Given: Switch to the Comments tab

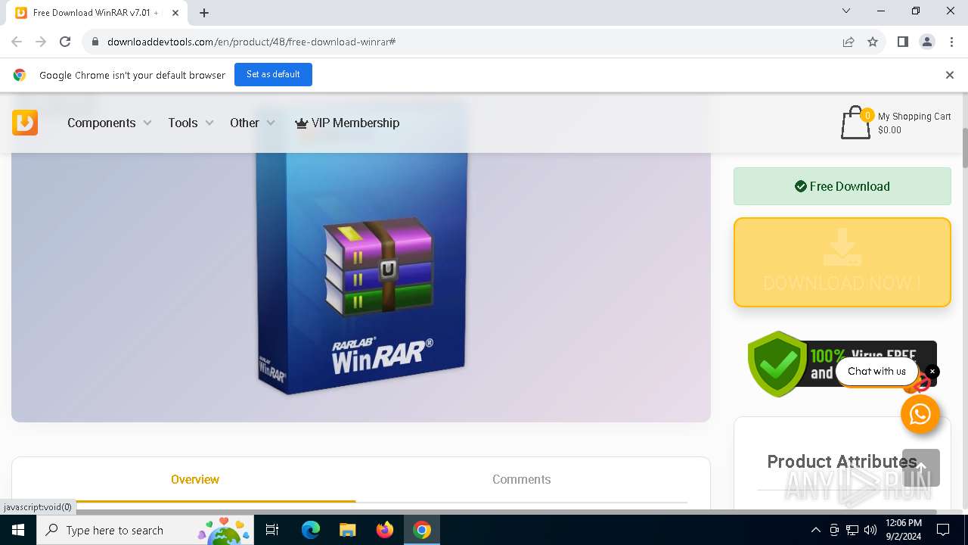Looking at the screenshot, I should click(x=521, y=479).
